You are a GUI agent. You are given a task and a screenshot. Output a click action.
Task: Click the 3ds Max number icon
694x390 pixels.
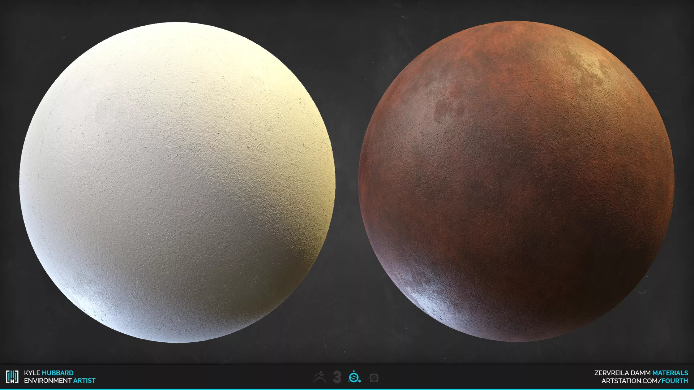[337, 377]
